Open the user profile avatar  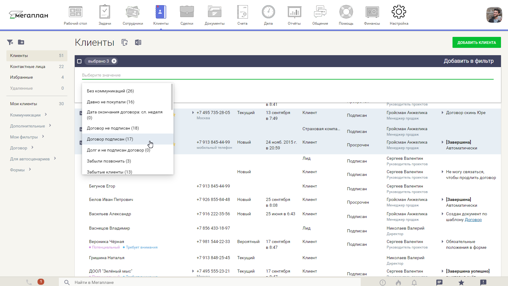494,15
